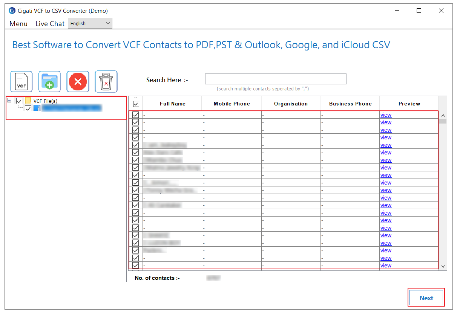Click the add folder icon with green plus
The height and width of the screenshot is (313, 457).
point(49,81)
